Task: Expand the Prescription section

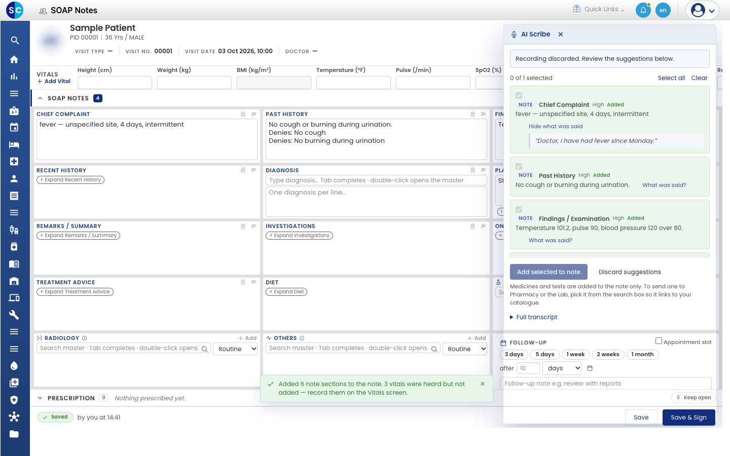Action: pyautogui.click(x=40, y=398)
